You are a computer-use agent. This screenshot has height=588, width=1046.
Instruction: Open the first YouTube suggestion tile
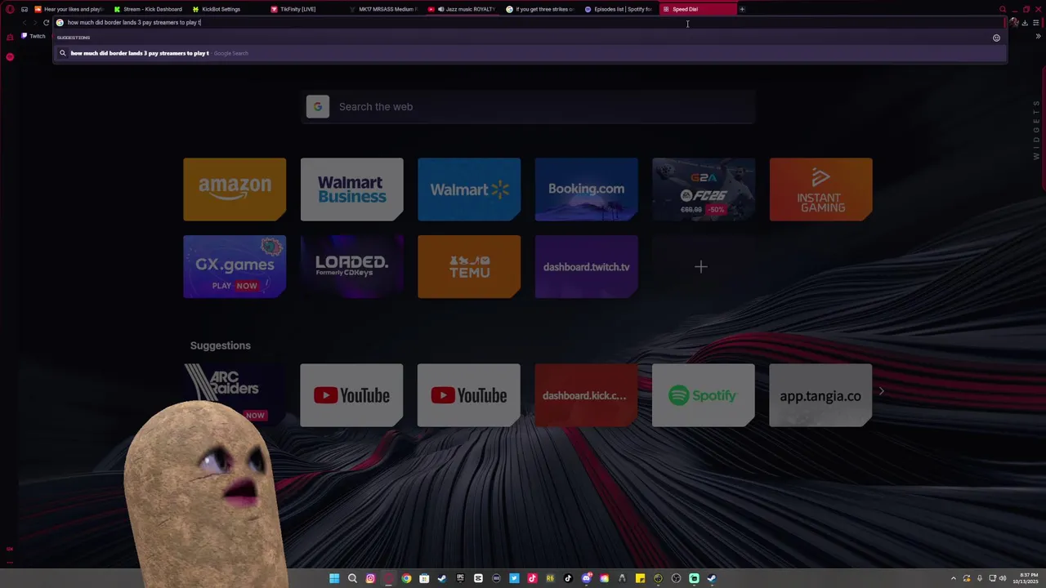351,395
